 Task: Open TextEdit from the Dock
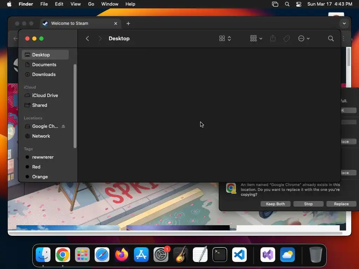pos(200,255)
